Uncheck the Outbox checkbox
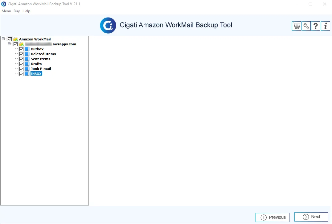The width and height of the screenshot is (332, 224). click(21, 49)
